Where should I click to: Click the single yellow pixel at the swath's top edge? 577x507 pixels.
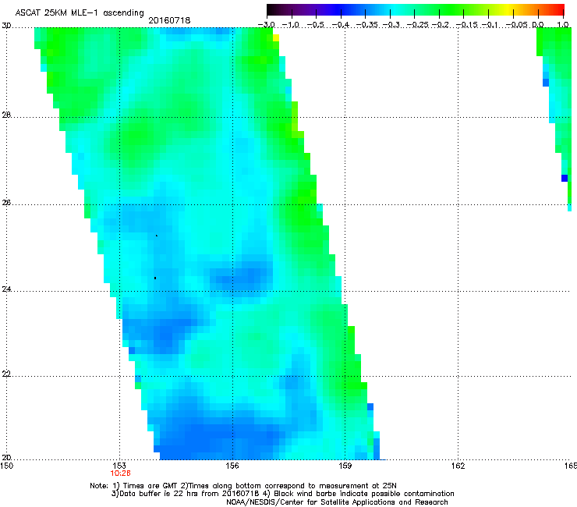coord(276,37)
